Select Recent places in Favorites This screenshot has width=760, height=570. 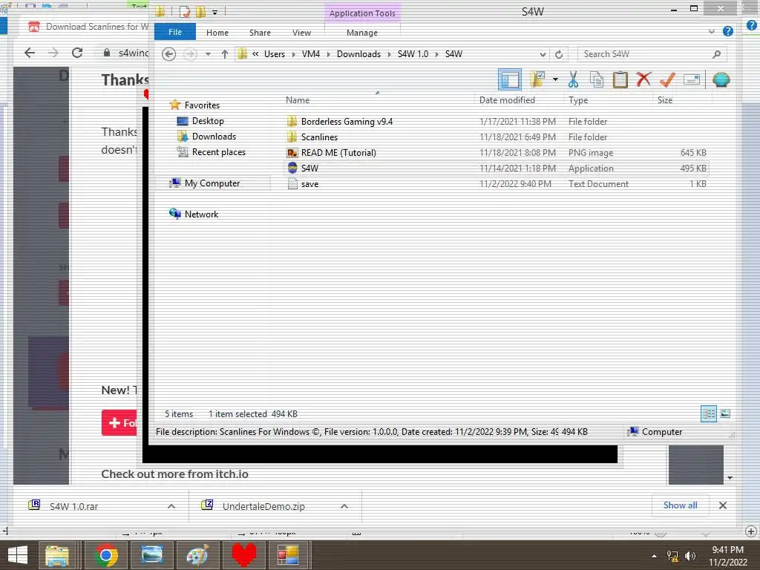point(219,151)
